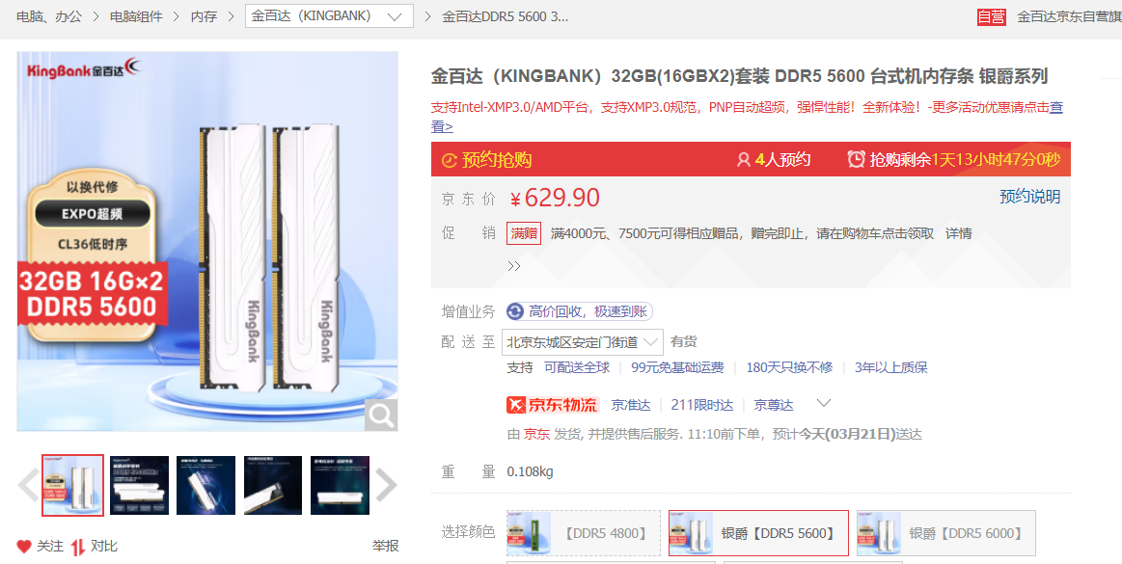Screen dimensions: 1122x564
Task: Click the 详情 promotion details link
Action: click(x=959, y=233)
